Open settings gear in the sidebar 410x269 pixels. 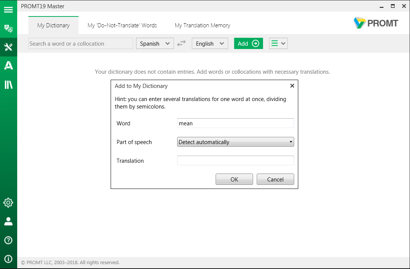8,202
